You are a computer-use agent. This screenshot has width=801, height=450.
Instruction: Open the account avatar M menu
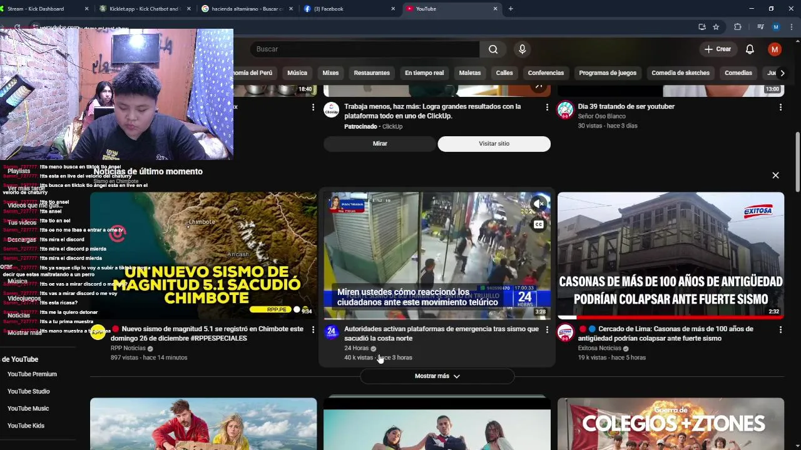pyautogui.click(x=775, y=49)
